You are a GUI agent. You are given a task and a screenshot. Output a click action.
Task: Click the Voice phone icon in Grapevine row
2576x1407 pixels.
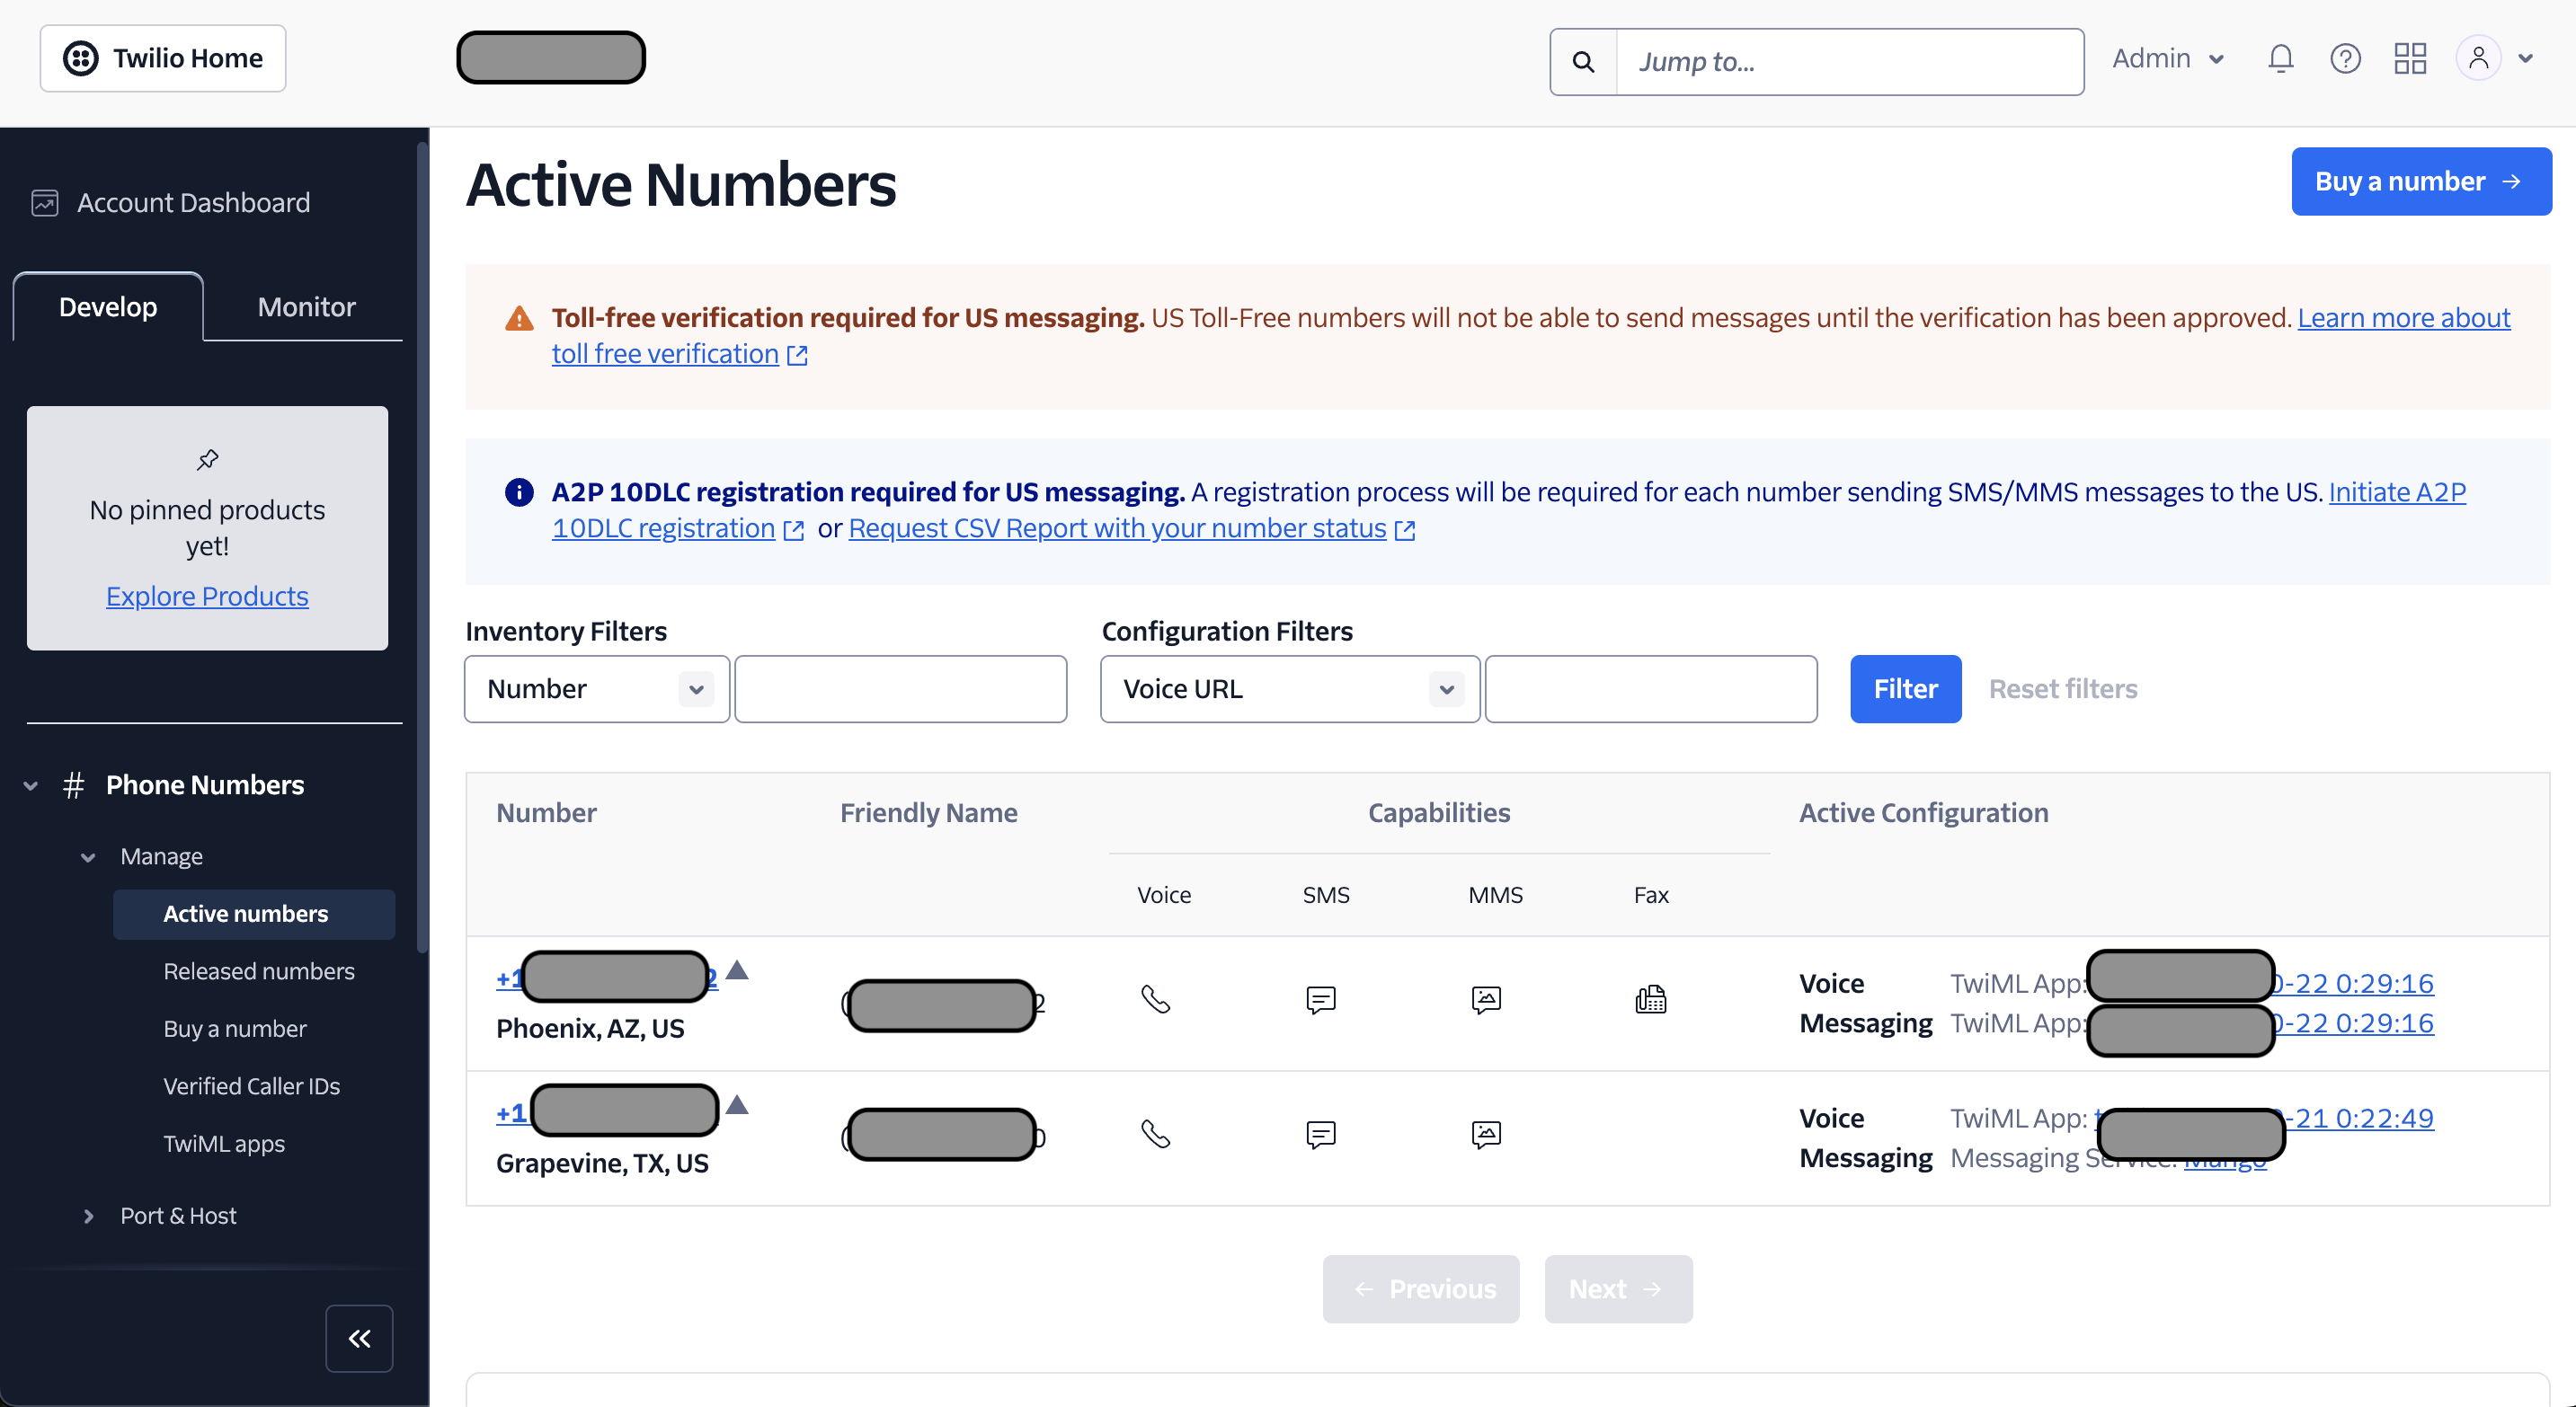tap(1156, 1134)
